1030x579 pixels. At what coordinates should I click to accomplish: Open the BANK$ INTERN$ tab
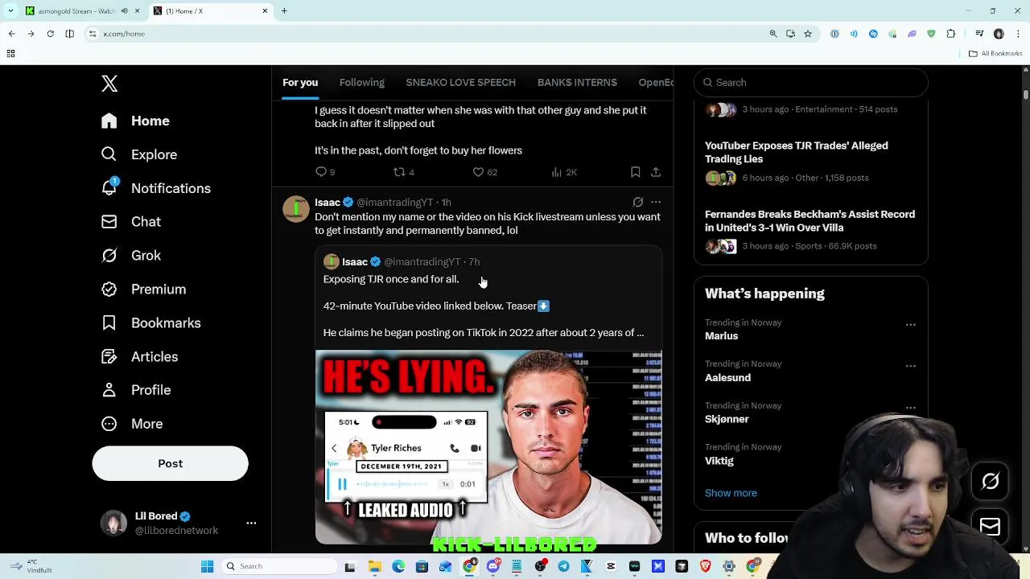(x=577, y=82)
